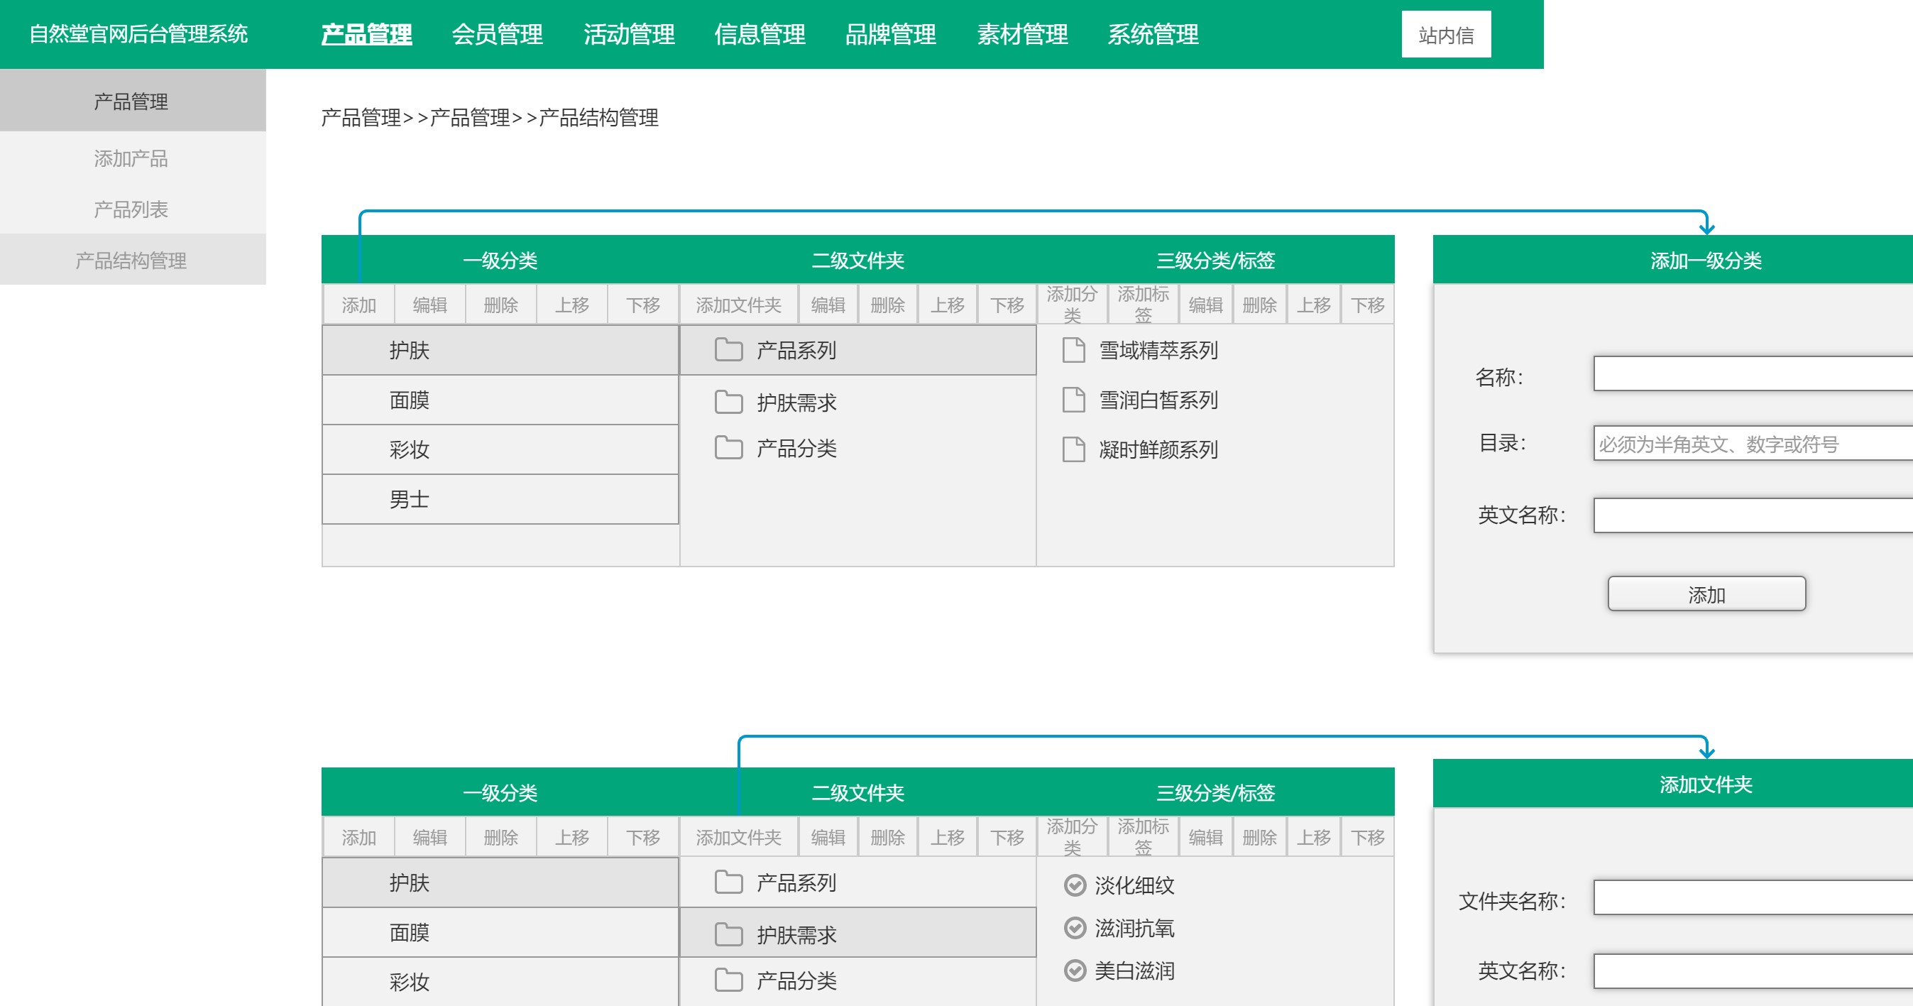Select the 雪域精萃系列 item

pyautogui.click(x=1158, y=350)
